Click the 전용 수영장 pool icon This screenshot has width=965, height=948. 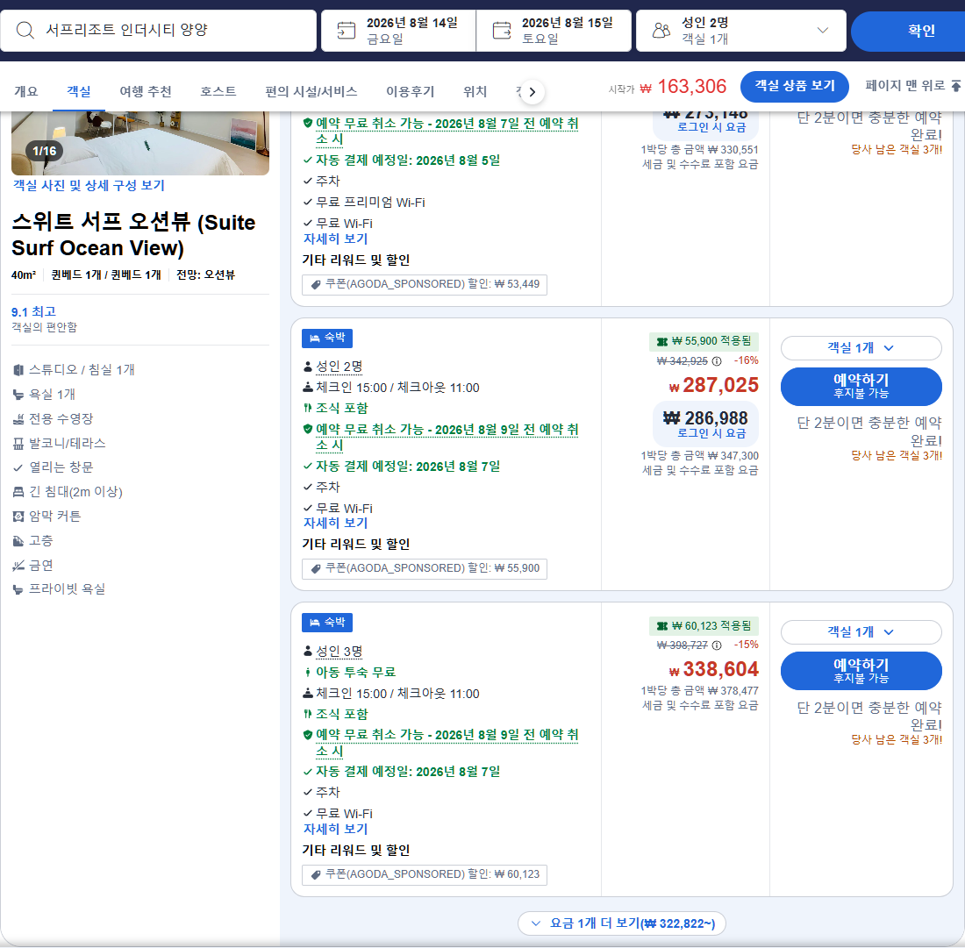(18, 419)
